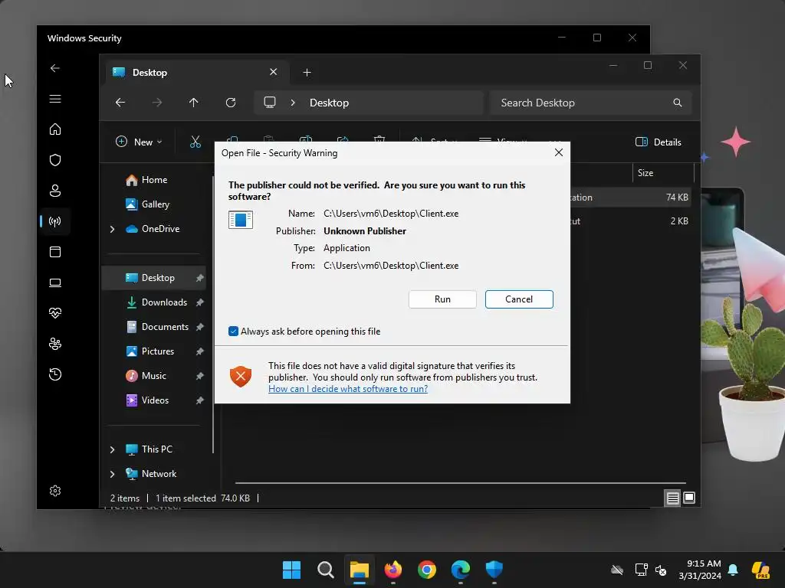Image resolution: width=785 pixels, height=588 pixels.
Task: Open taskbar Search
Action: (325, 570)
